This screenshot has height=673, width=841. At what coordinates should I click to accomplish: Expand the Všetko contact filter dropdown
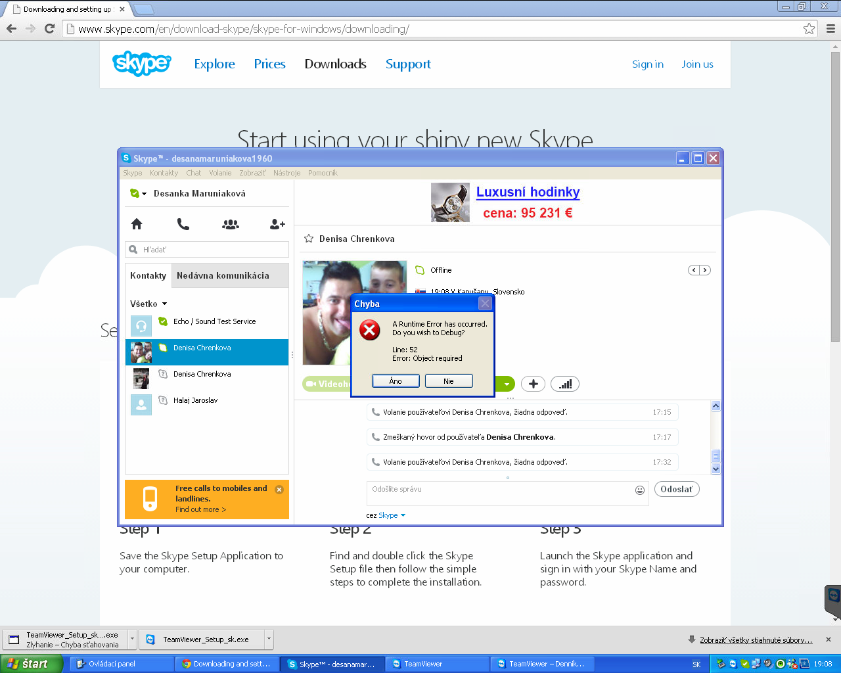pos(148,304)
